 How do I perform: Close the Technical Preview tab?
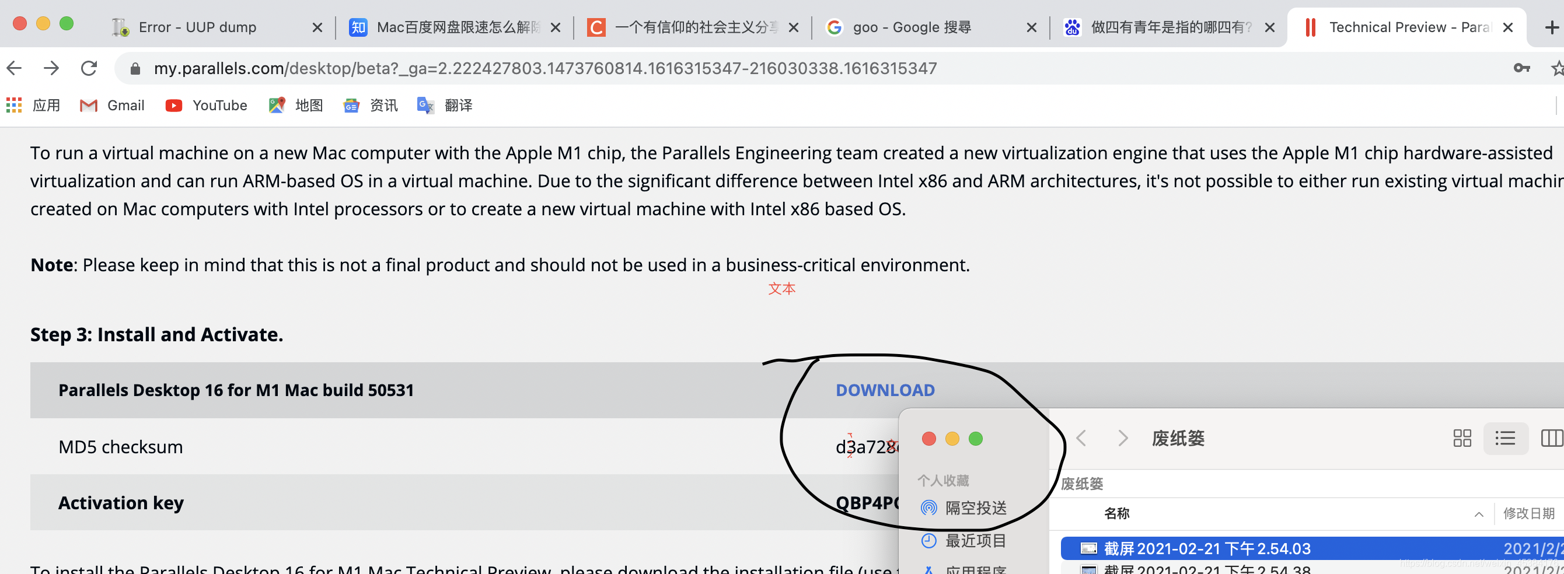1507,27
